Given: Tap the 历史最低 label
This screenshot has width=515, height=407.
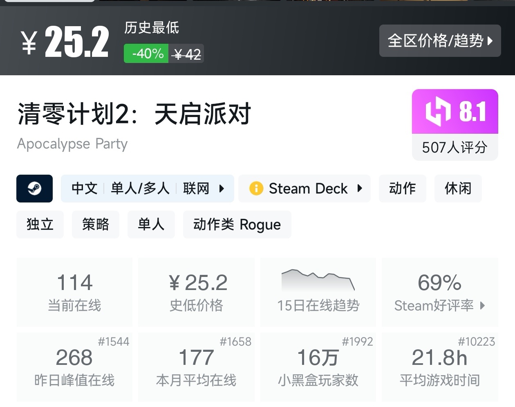Looking at the screenshot, I should coord(152,28).
